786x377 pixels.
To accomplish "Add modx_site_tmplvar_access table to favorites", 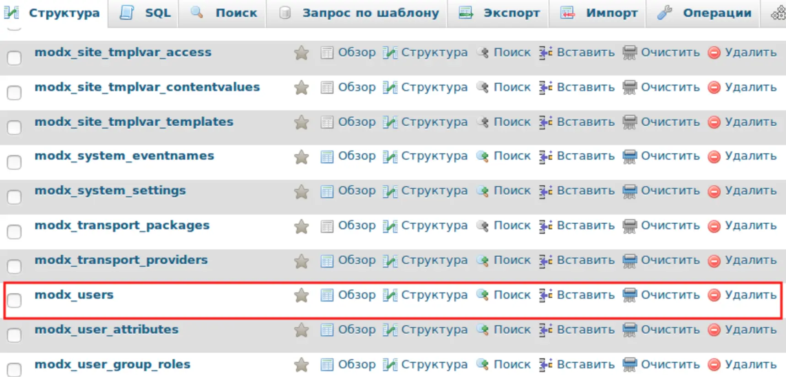I will [x=301, y=53].
